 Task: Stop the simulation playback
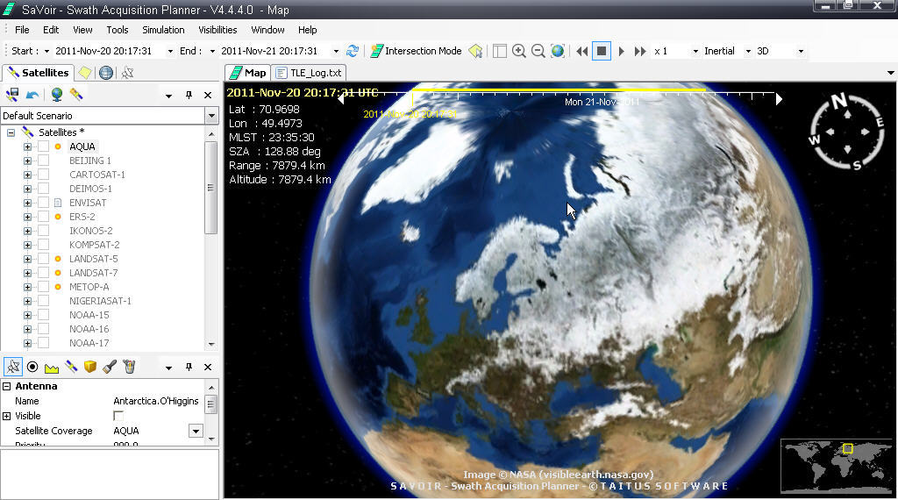pyautogui.click(x=602, y=51)
